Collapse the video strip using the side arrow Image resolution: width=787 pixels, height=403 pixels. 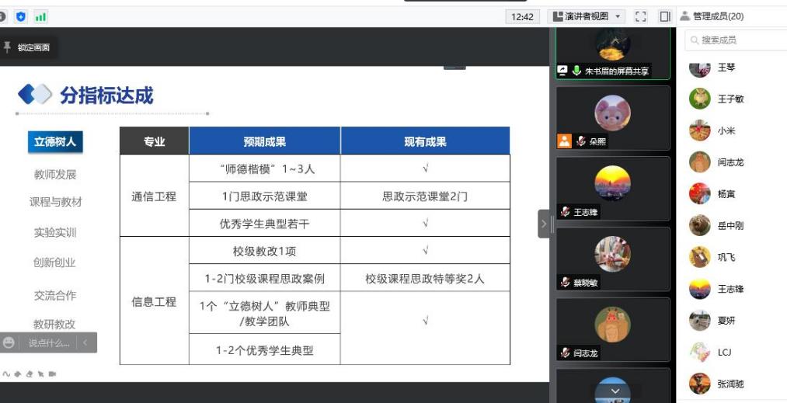point(543,224)
